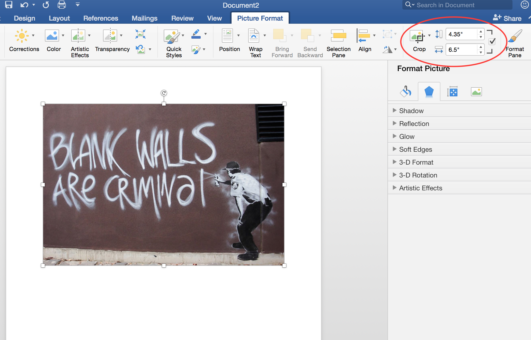Switch to the Design tab
The width and height of the screenshot is (531, 340).
click(x=24, y=18)
